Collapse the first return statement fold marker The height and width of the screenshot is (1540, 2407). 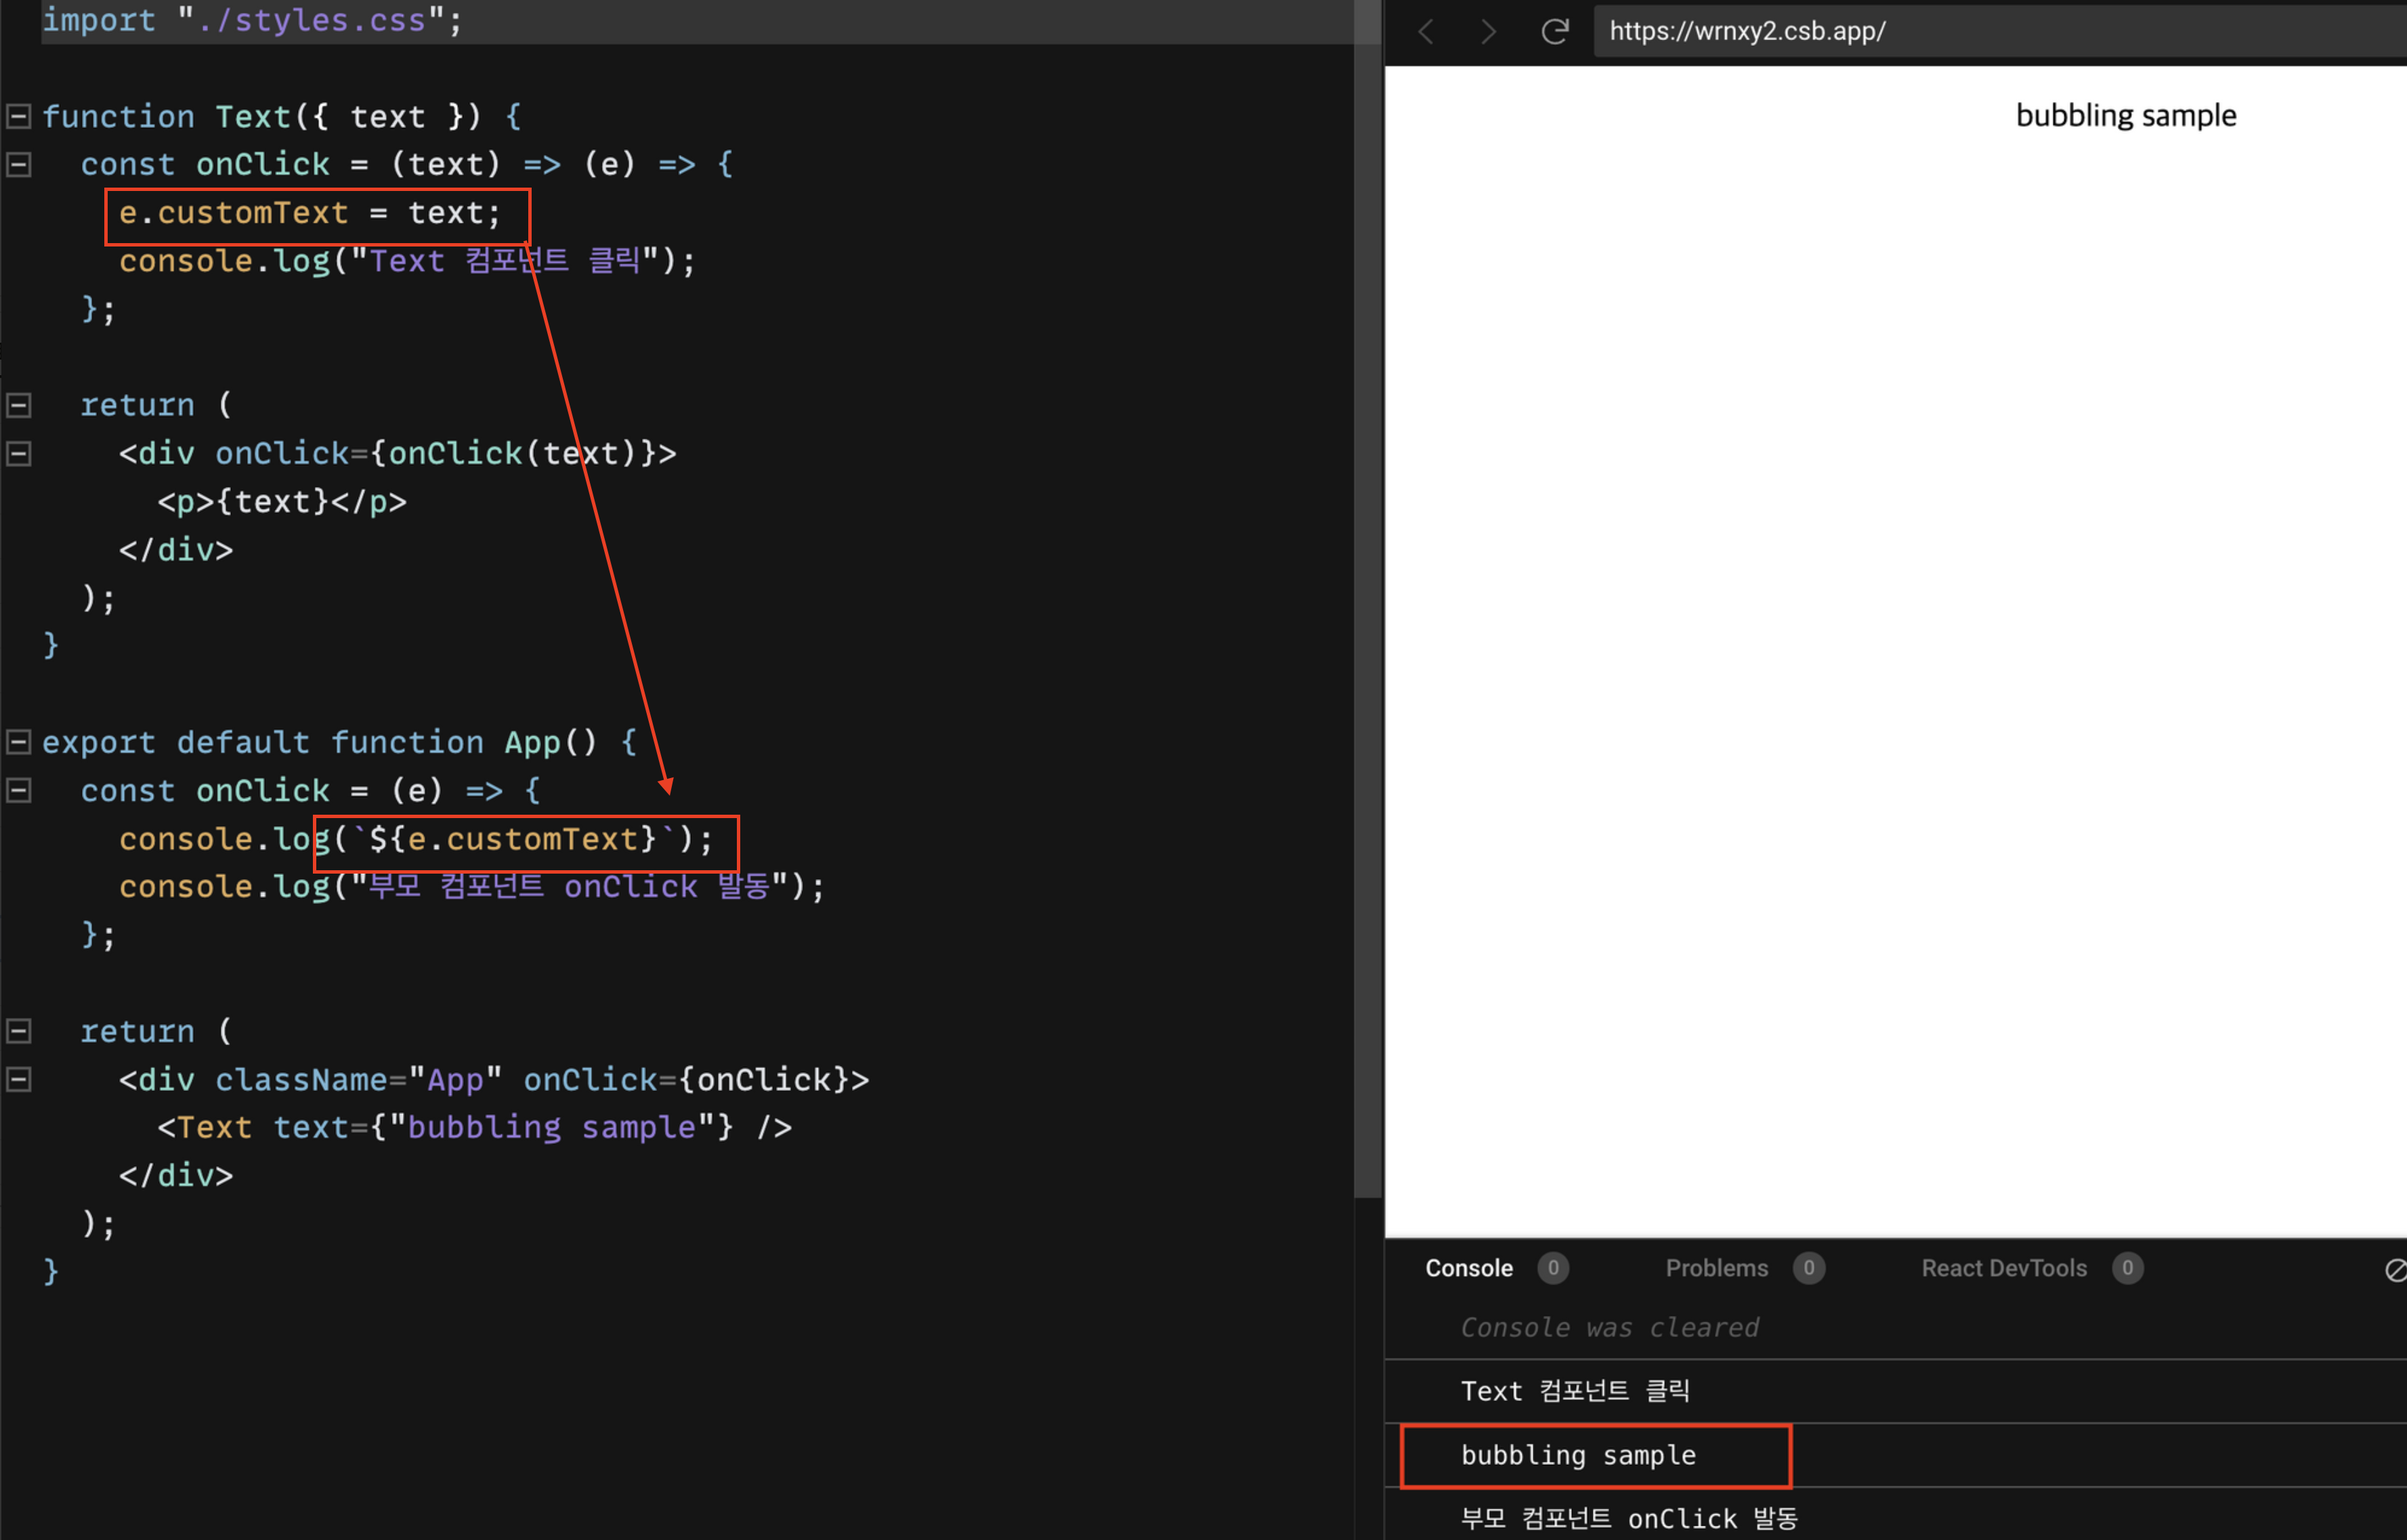18,406
